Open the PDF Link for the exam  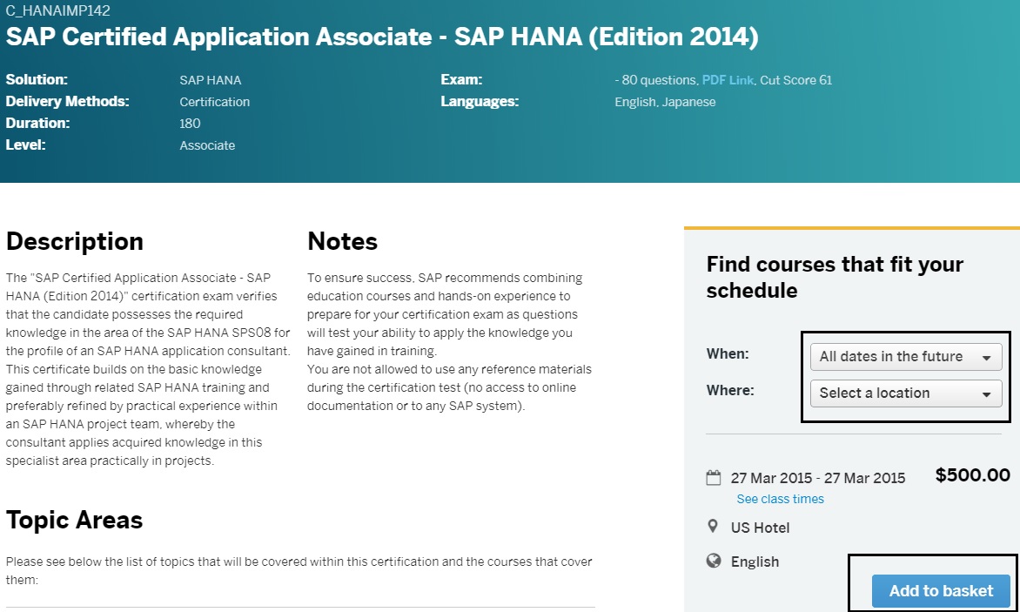[x=728, y=80]
